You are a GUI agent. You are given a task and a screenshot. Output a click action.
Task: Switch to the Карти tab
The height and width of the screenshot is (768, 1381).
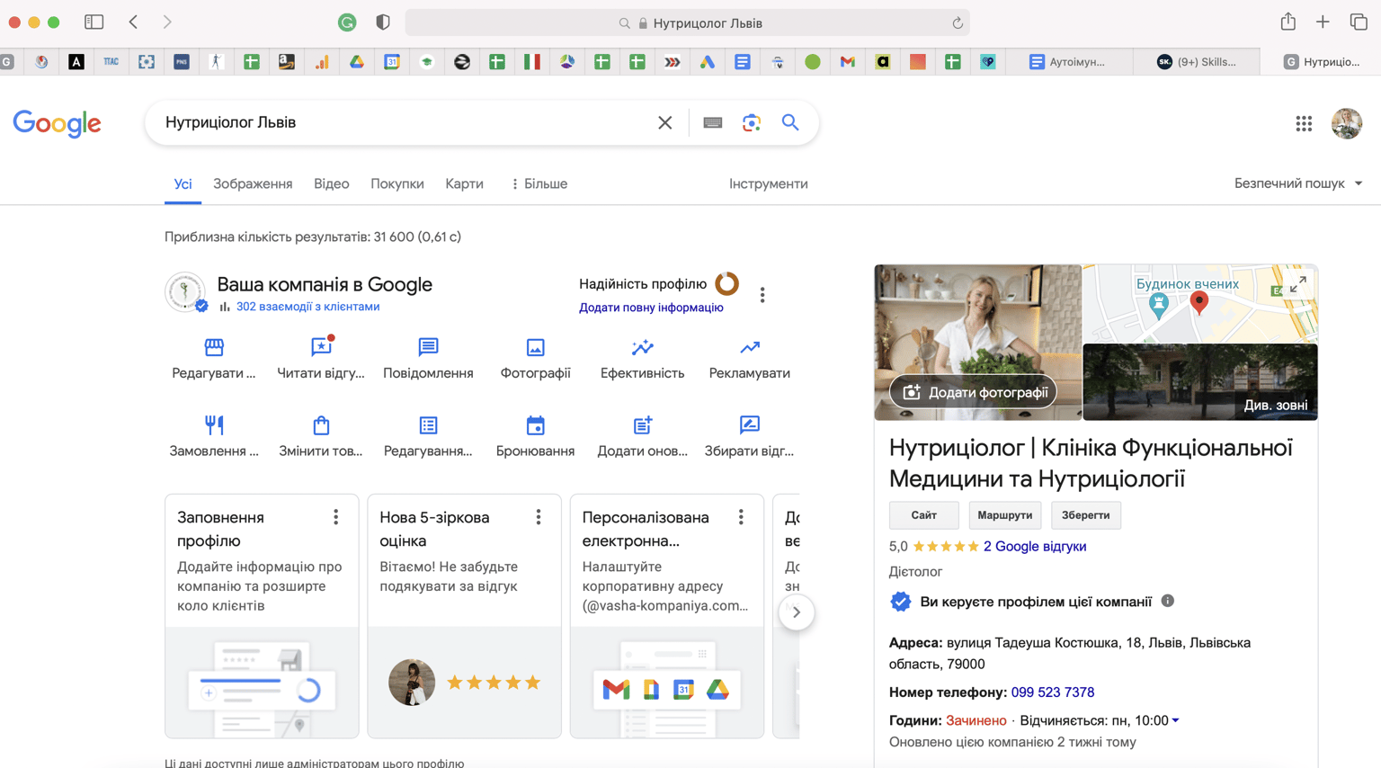point(464,183)
